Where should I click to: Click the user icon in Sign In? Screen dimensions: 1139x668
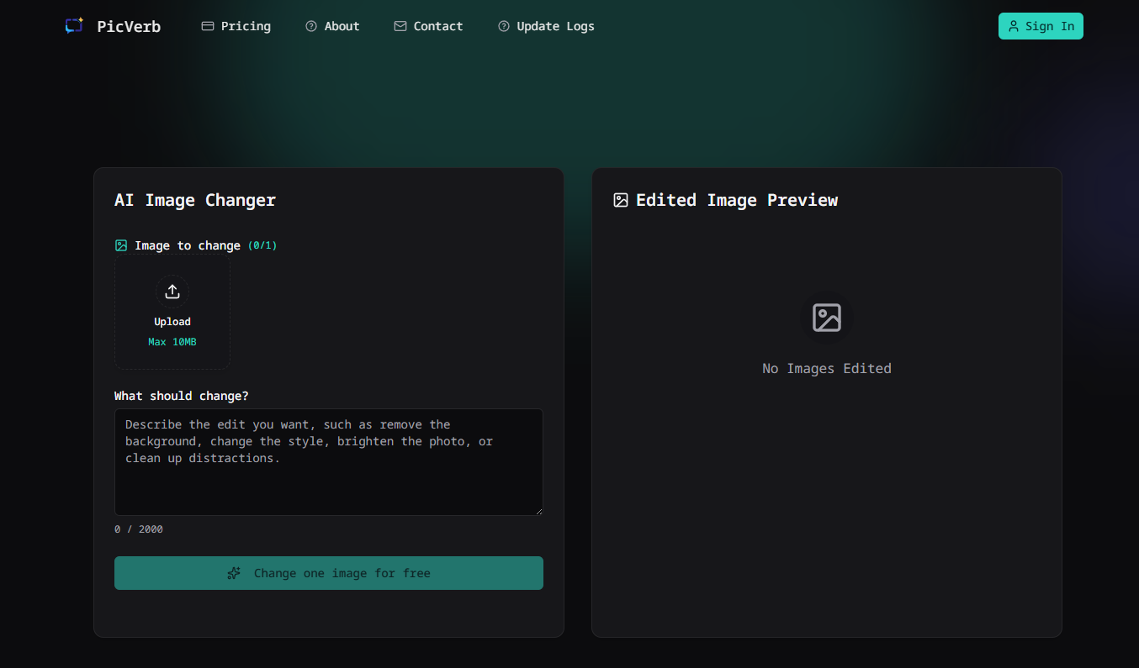click(1014, 26)
